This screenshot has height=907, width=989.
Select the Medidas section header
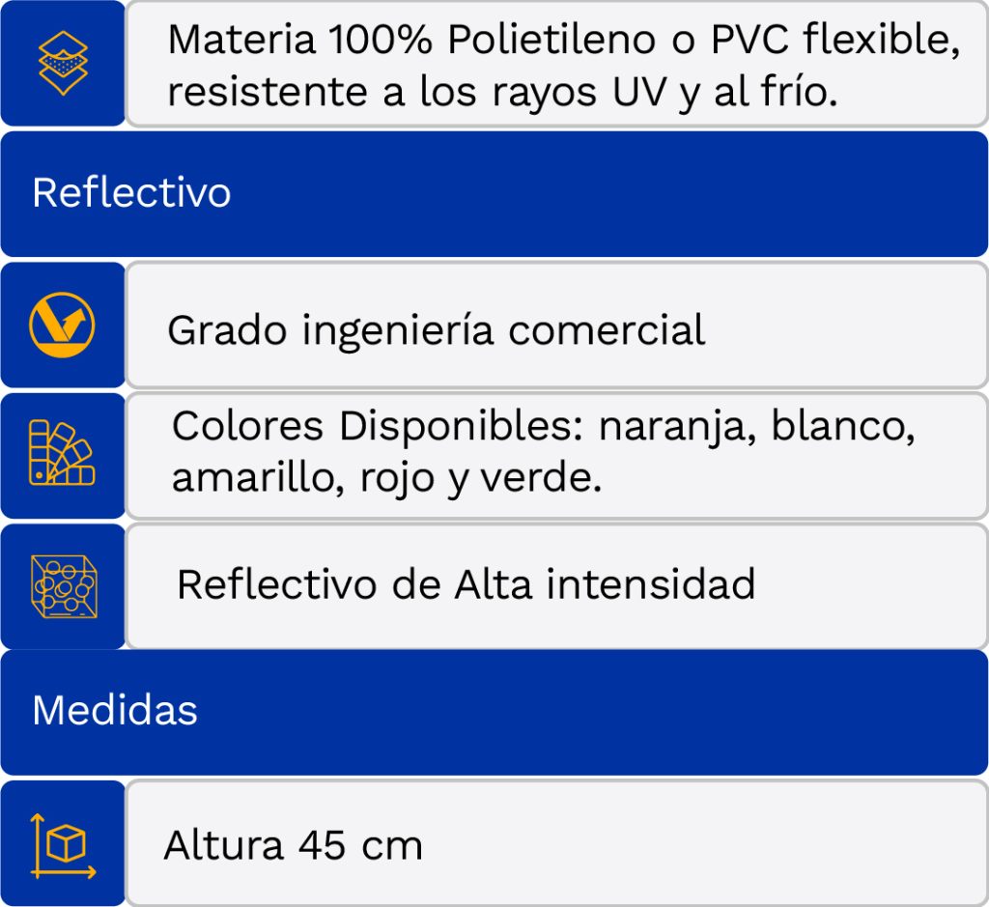(494, 711)
